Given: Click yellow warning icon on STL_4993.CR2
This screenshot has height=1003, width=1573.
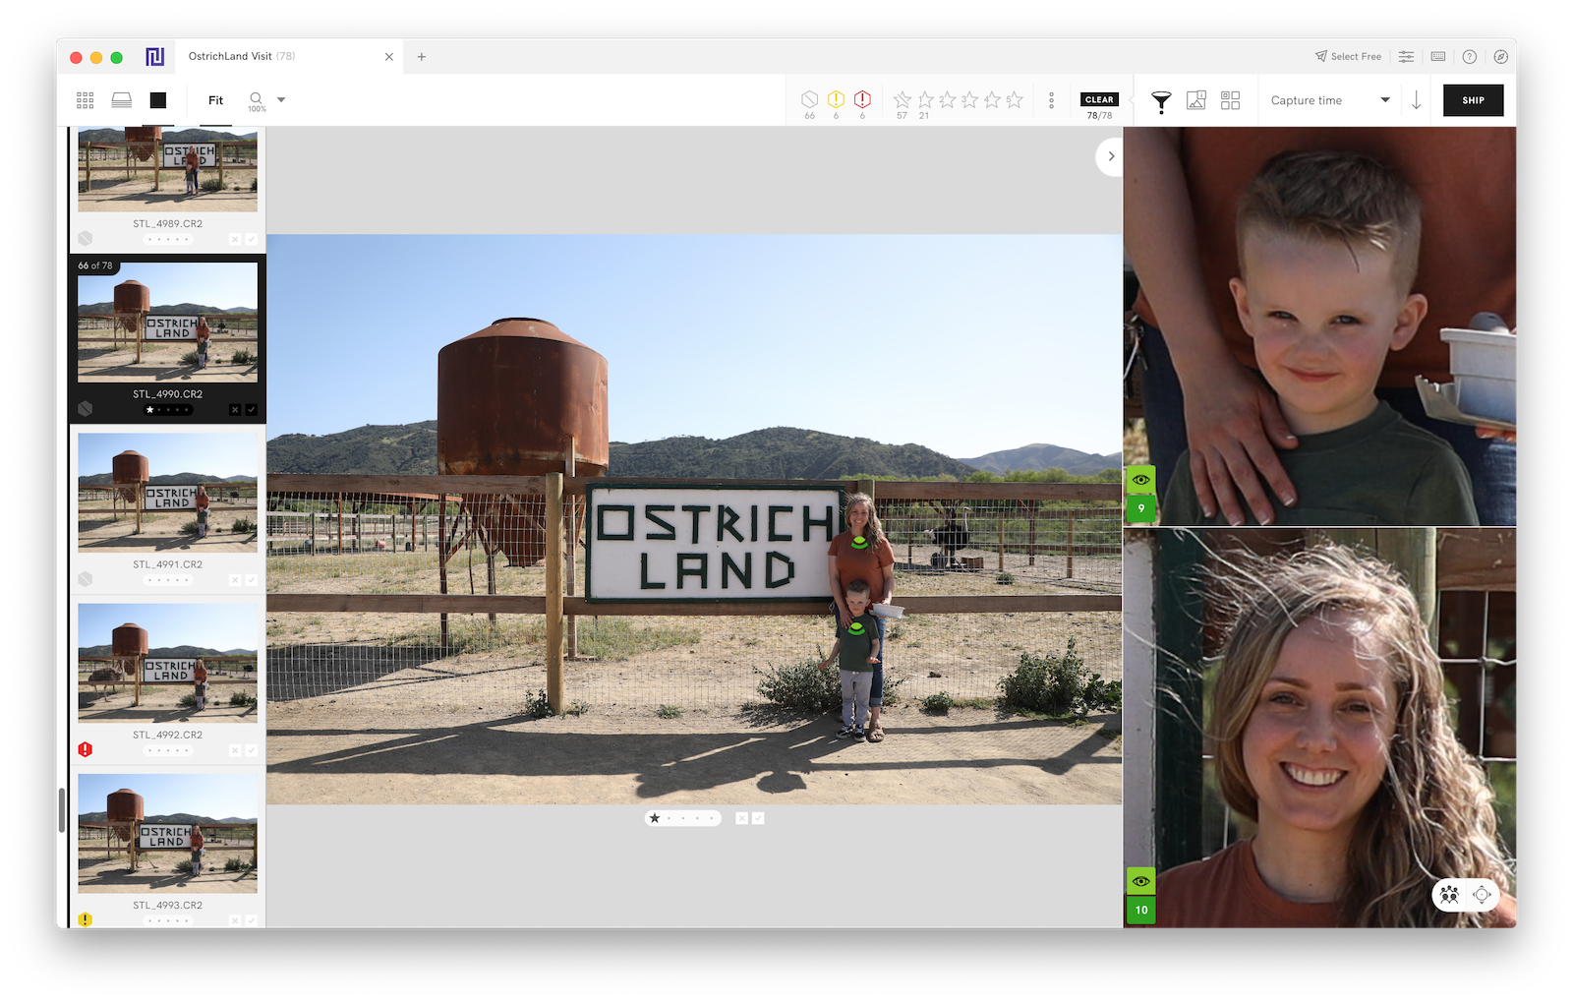Looking at the screenshot, I should (86, 919).
